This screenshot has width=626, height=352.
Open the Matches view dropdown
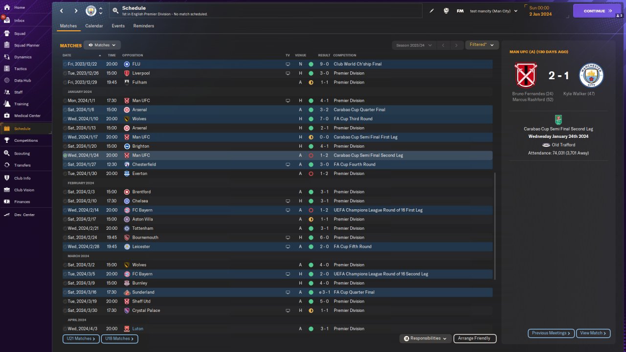(x=102, y=45)
